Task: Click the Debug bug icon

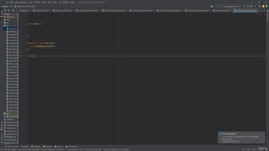Action: pos(248,6)
